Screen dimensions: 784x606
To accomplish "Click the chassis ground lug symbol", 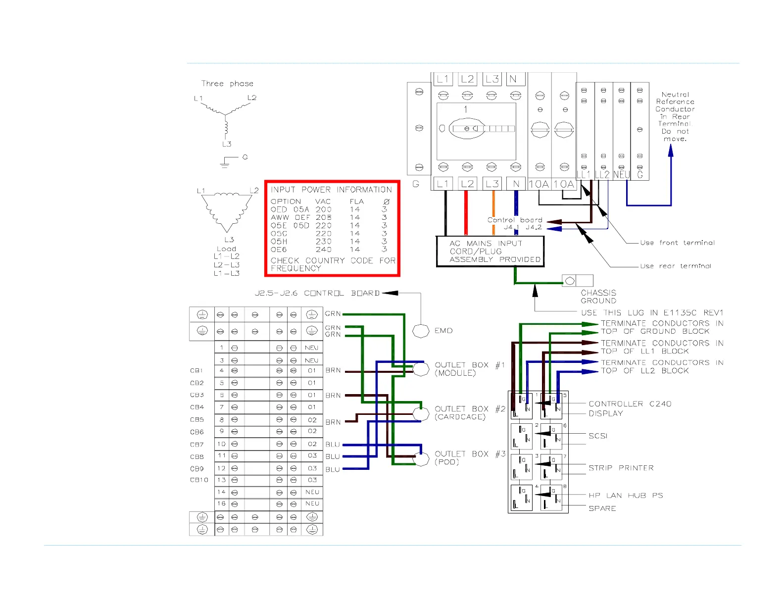I will click(x=577, y=281).
